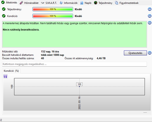The height and width of the screenshot is (122, 152).
Task: Open help for the status description box
Action: click(x=149, y=23)
